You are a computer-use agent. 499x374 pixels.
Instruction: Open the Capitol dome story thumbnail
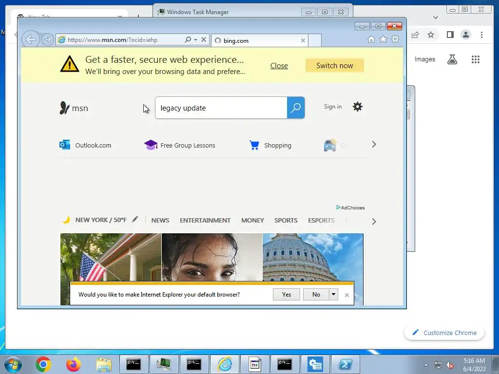(313, 257)
